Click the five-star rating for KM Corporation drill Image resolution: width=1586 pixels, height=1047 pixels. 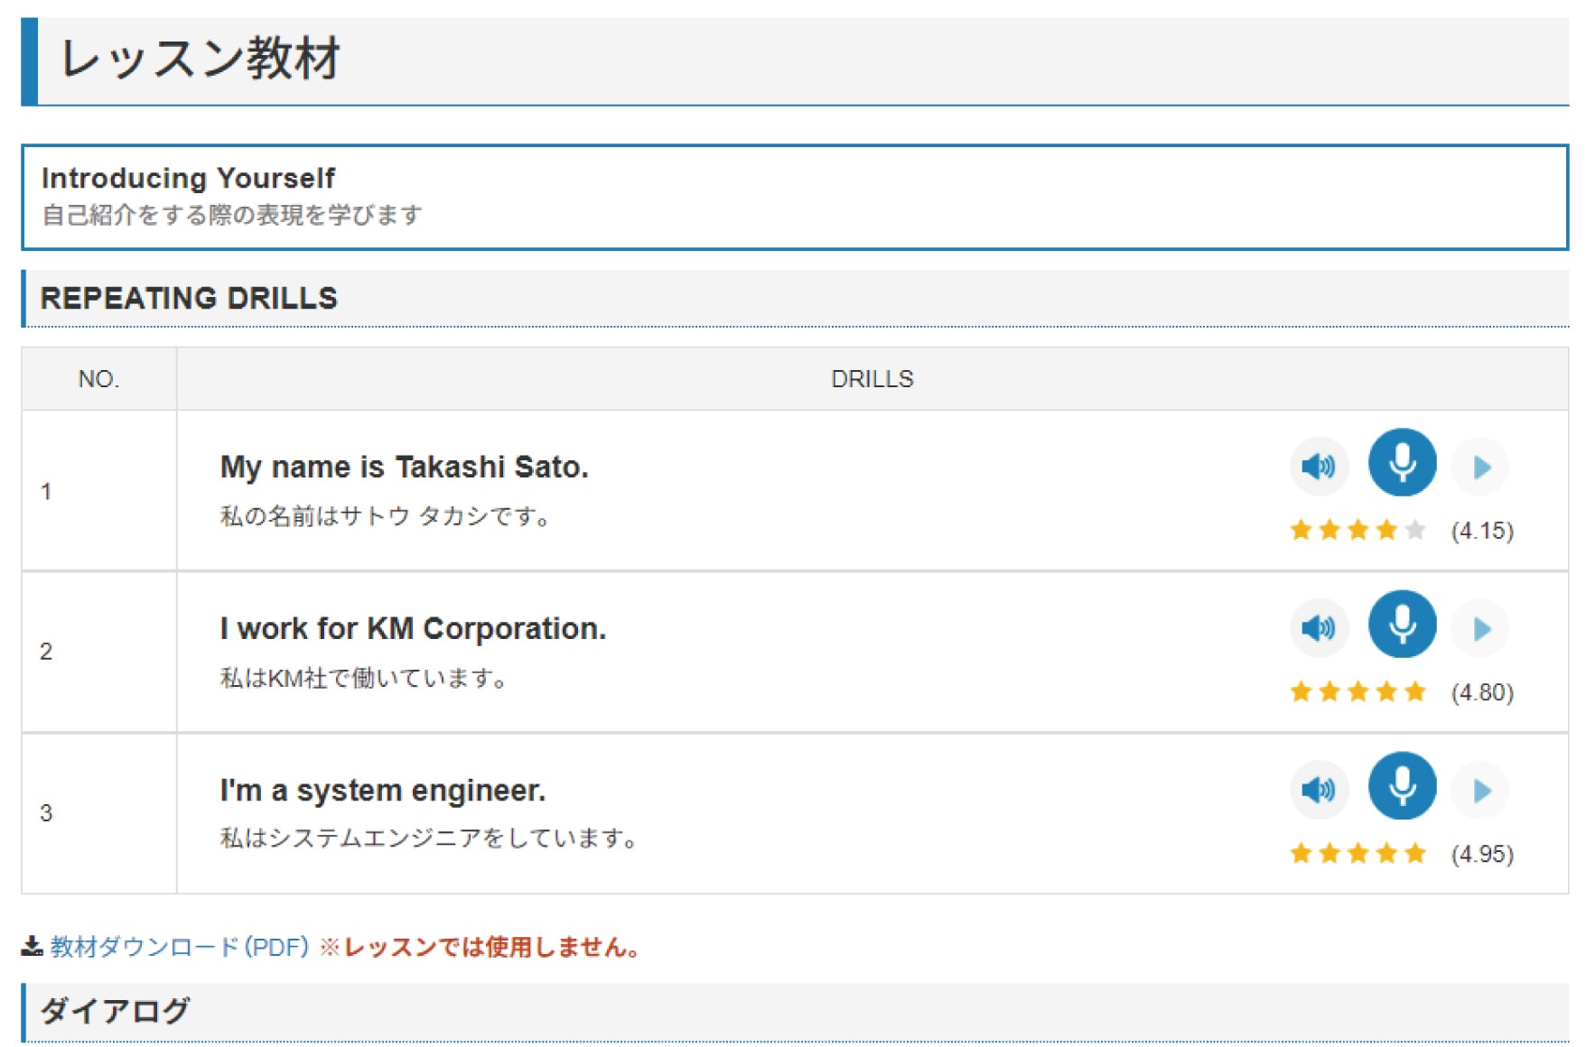tap(1357, 692)
